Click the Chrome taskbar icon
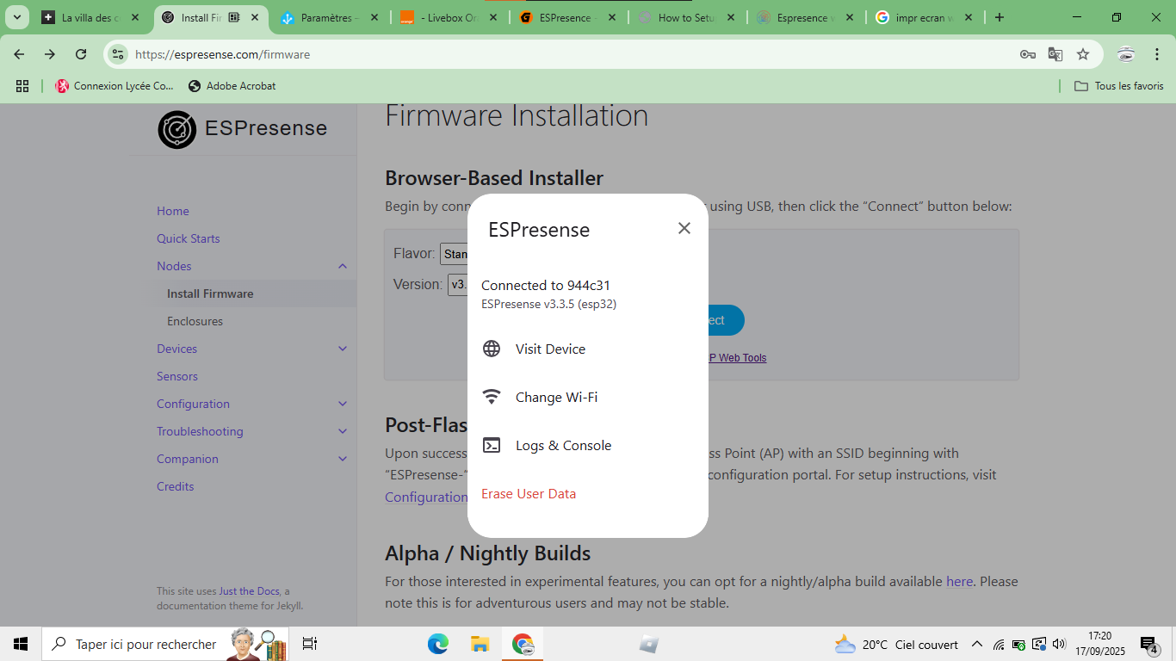Screen dimensions: 1176x661 click(x=523, y=644)
